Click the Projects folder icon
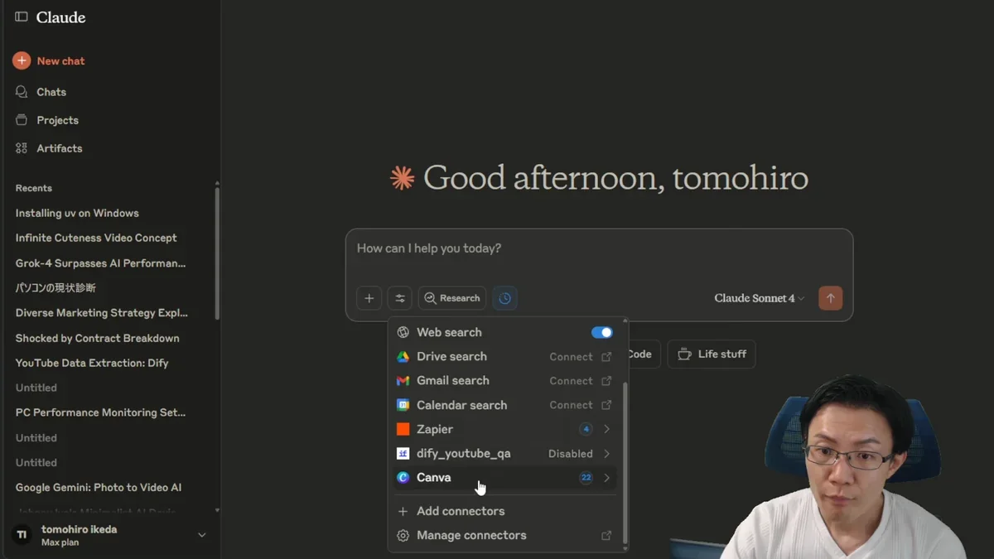 point(22,120)
